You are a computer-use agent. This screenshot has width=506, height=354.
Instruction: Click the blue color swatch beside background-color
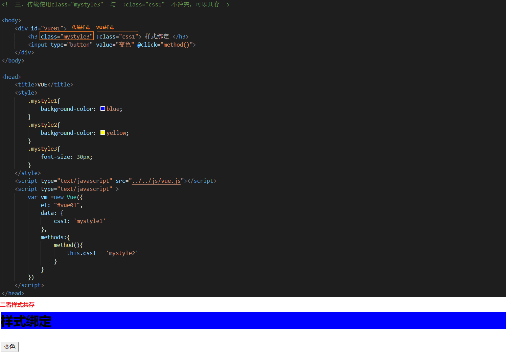tap(103, 109)
